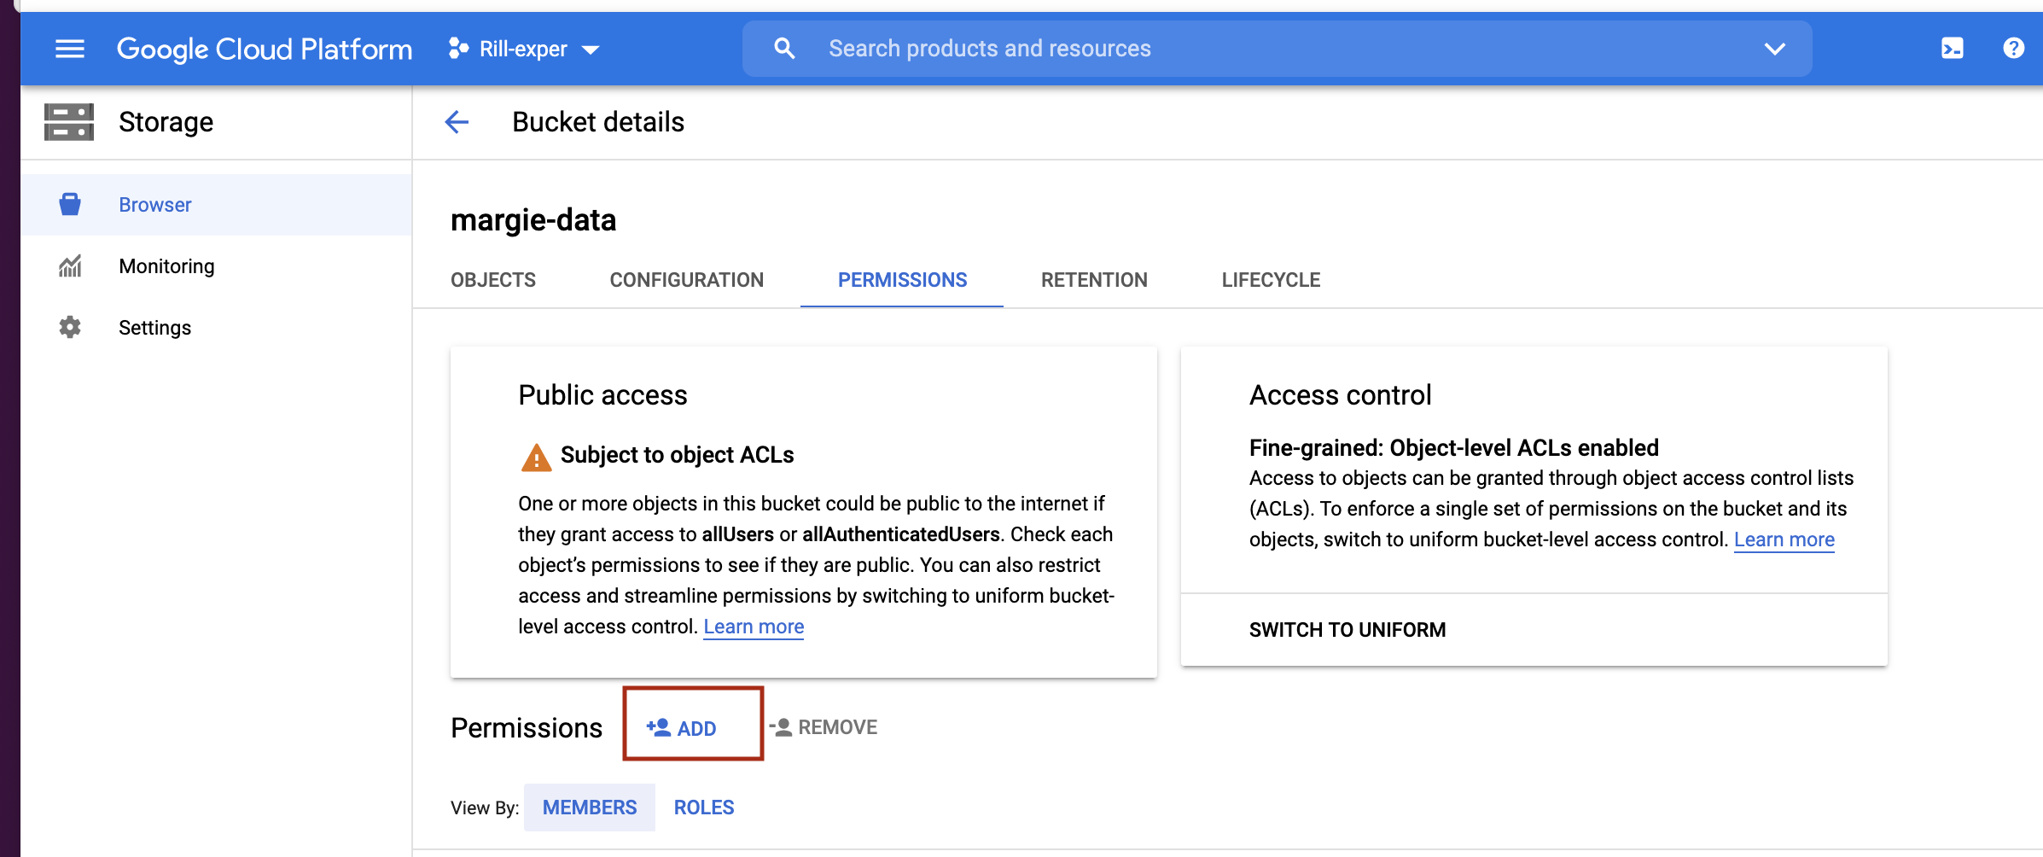
Task: Click the Google Cloud Platform logo
Action: pyautogui.click(x=265, y=49)
